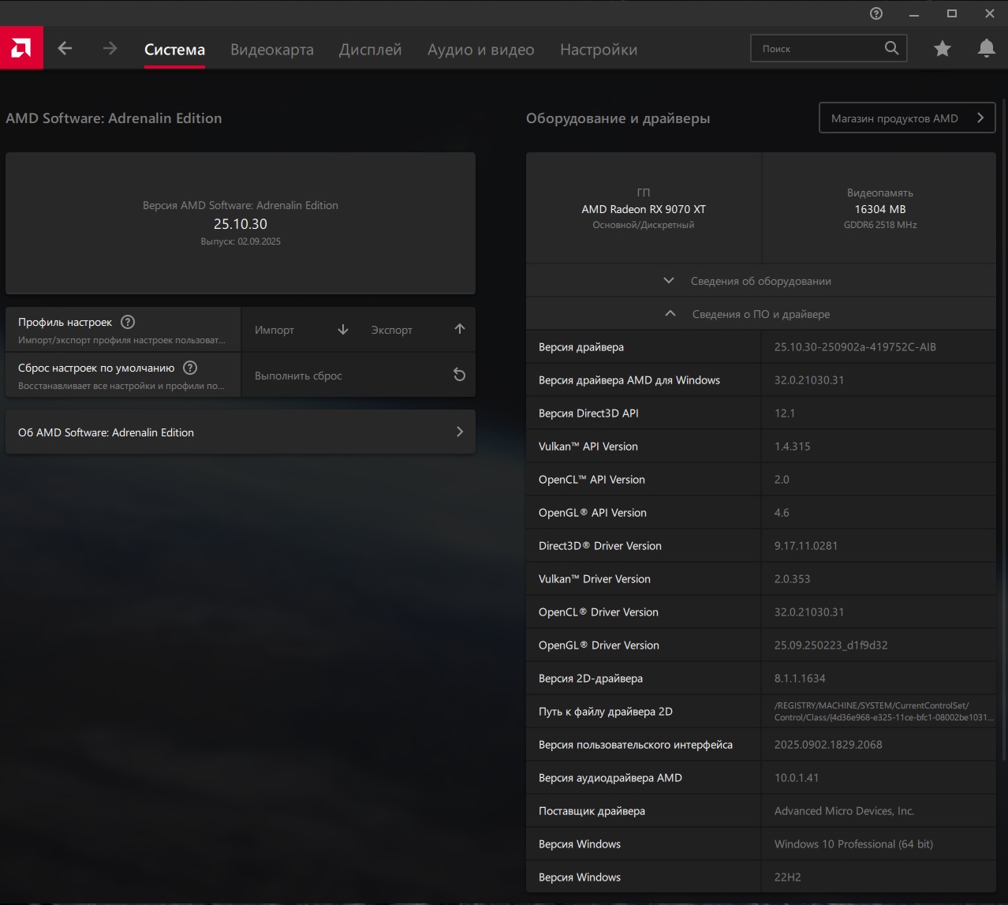Open the help question mark icon in title bar
Image resolution: width=1008 pixels, height=905 pixels.
coord(876,13)
